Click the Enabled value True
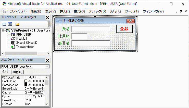Viewport: 189px width, 108px height. click(34, 104)
